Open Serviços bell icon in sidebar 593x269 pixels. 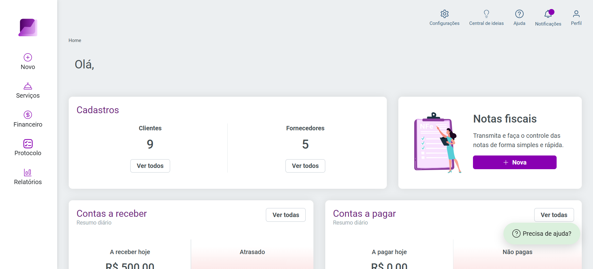(x=28, y=86)
